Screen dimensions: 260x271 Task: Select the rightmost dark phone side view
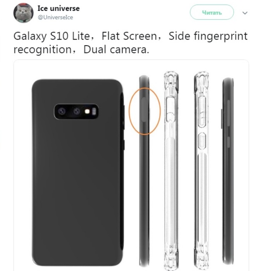click(228, 171)
